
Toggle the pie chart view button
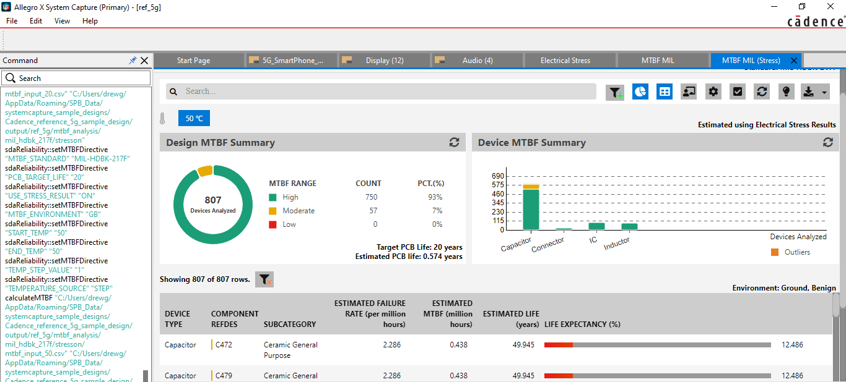point(640,91)
